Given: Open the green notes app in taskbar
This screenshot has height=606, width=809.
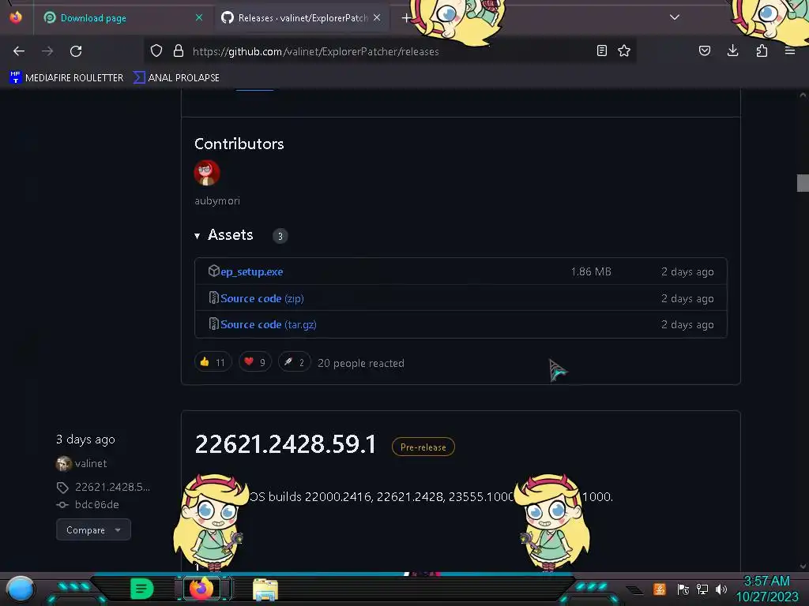Looking at the screenshot, I should click(141, 589).
